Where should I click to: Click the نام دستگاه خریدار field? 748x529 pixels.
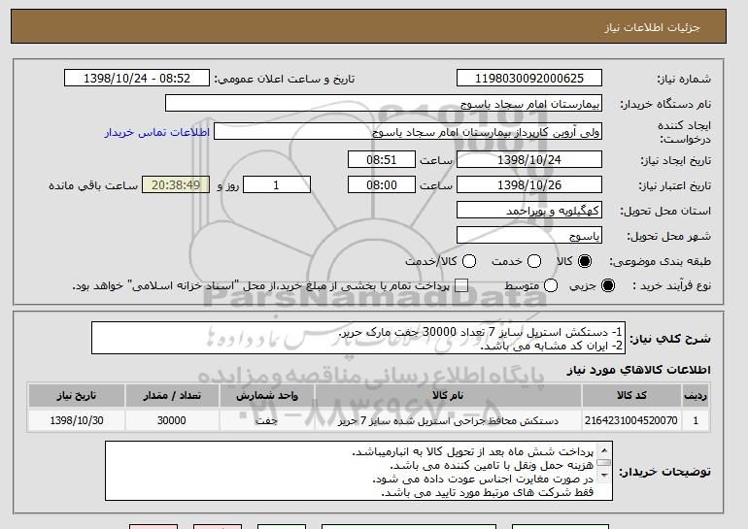(384, 104)
